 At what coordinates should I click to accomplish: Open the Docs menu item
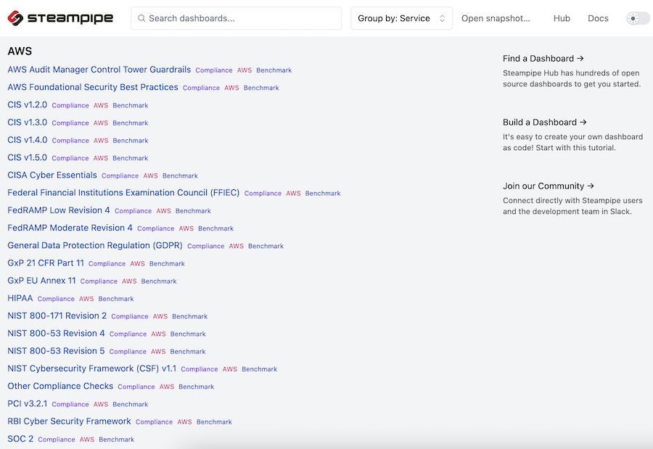click(598, 18)
